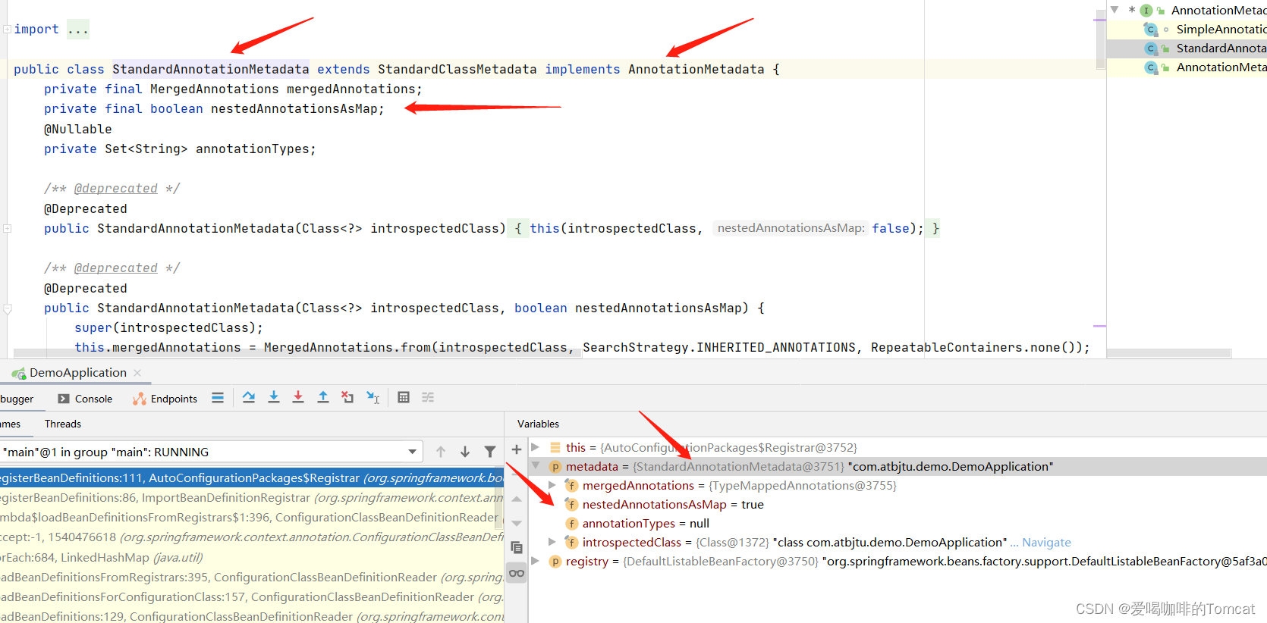Expand the mergedAnnotations field node
This screenshot has width=1267, height=623.
tap(552, 485)
